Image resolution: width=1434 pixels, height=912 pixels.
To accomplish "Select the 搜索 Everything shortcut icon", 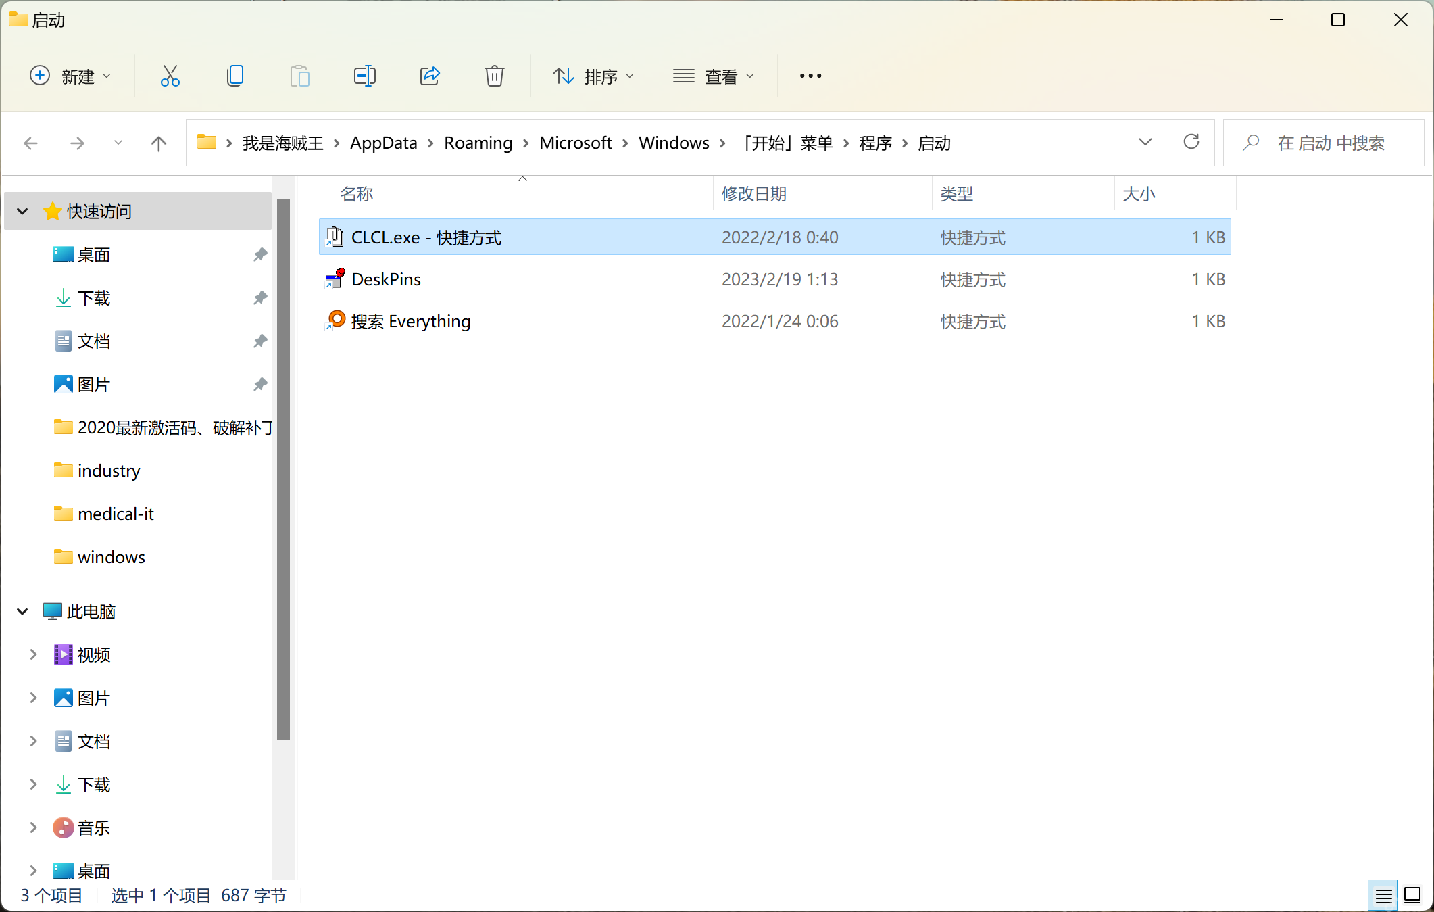I will [x=335, y=320].
